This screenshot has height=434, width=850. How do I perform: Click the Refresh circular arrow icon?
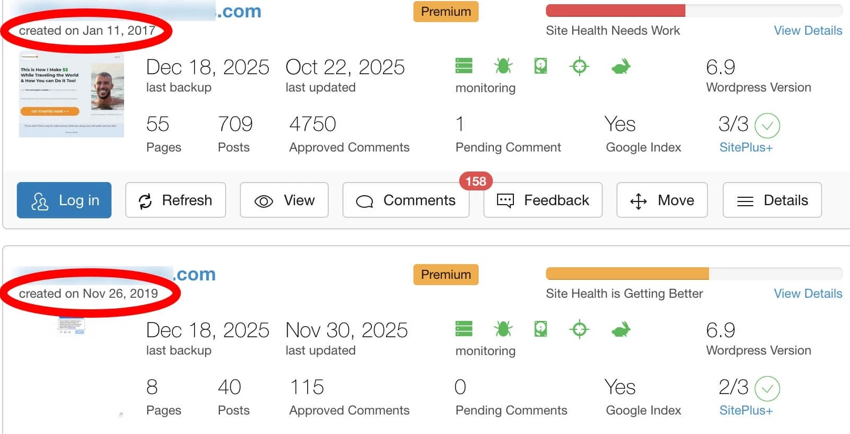pos(146,200)
